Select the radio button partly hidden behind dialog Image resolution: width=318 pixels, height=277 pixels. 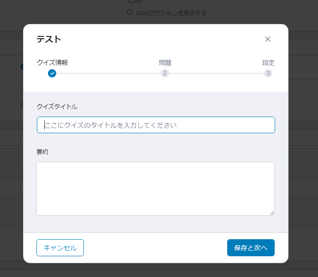point(22,105)
